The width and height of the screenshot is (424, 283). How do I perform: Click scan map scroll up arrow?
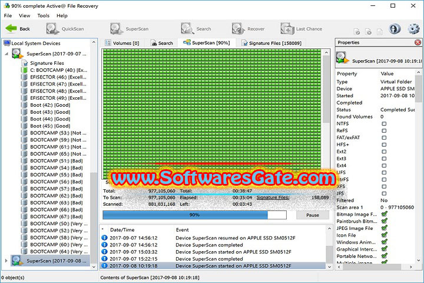click(326, 52)
